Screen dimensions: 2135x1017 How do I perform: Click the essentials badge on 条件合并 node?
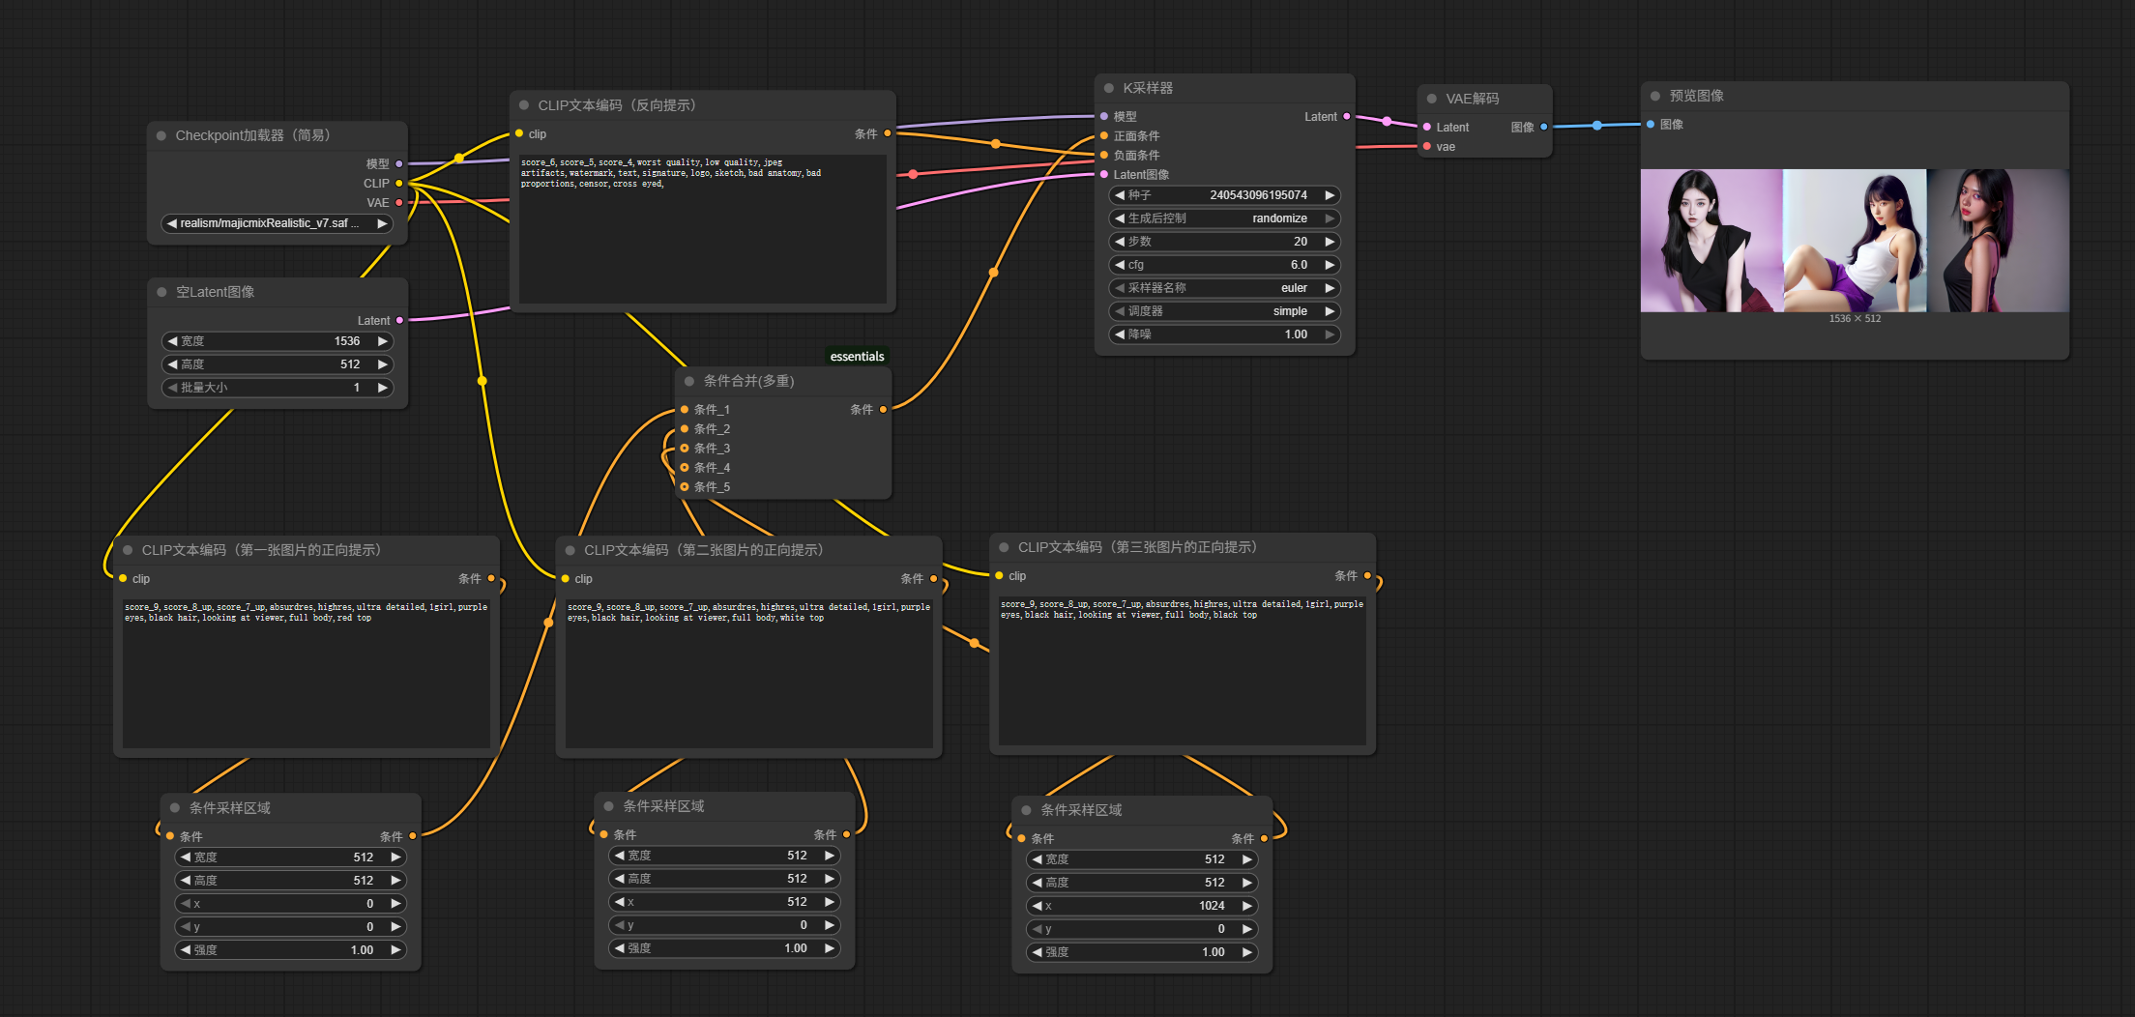coord(857,357)
